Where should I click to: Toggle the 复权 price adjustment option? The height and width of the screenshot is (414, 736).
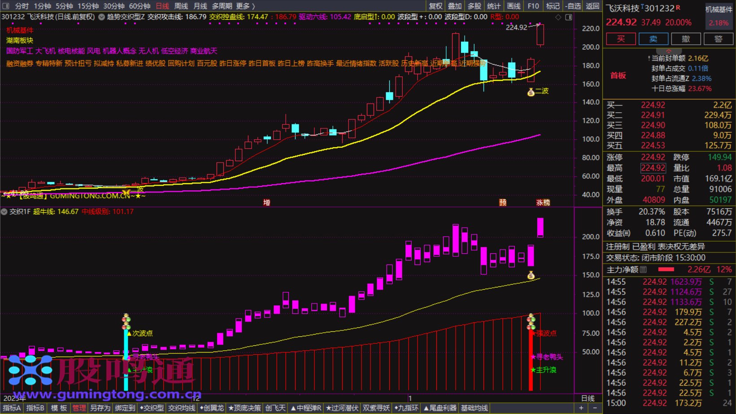[435, 6]
